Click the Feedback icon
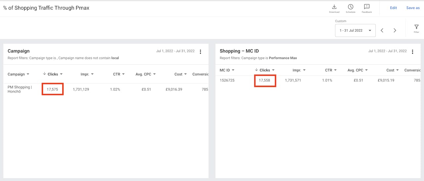 [x=367, y=7]
